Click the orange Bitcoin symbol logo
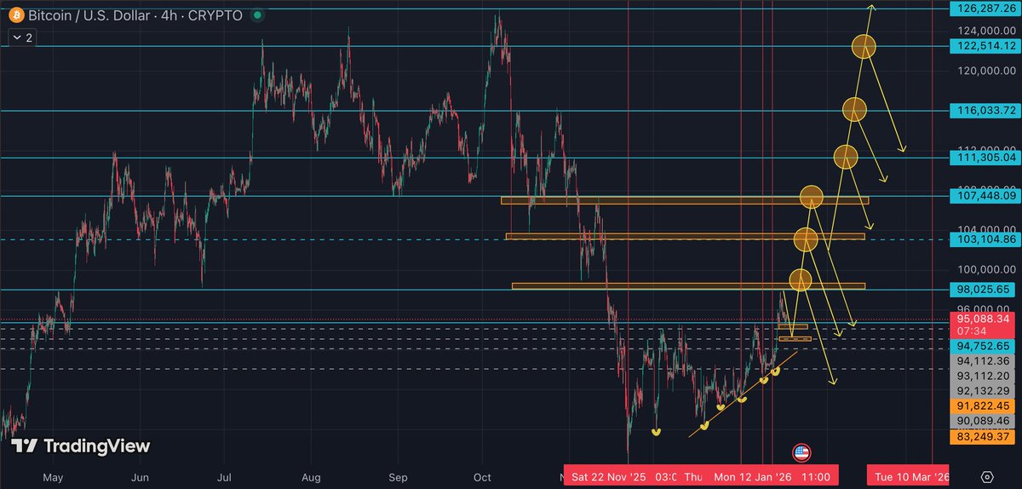Image resolution: width=1022 pixels, height=489 pixels. [x=16, y=15]
